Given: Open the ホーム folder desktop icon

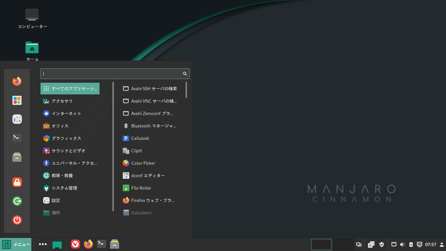Looking at the screenshot, I should pyautogui.click(x=32, y=51).
